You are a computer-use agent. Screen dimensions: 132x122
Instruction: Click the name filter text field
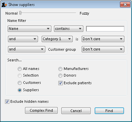(x=105, y=29)
